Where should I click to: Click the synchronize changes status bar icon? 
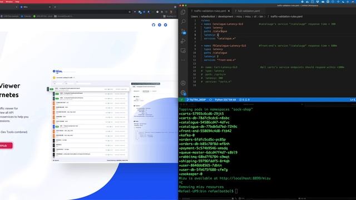point(210,100)
